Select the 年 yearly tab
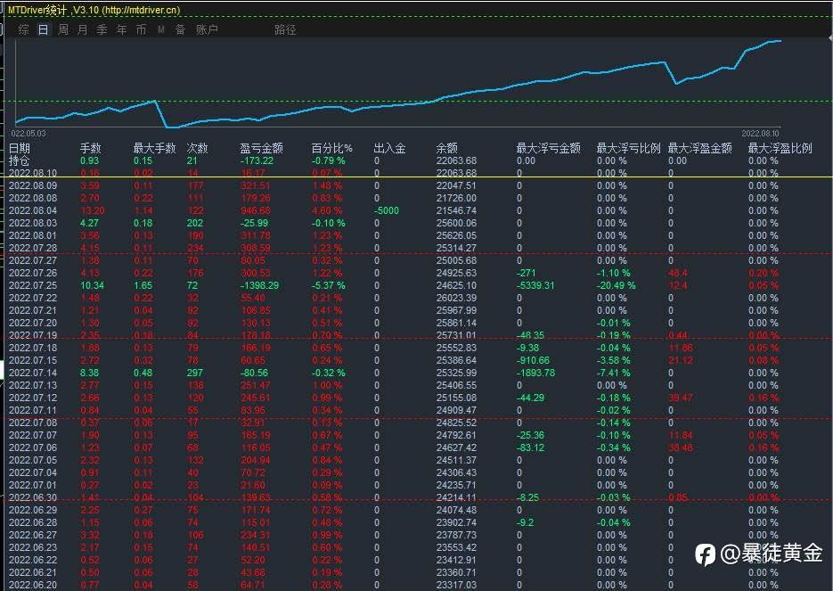 (x=122, y=29)
